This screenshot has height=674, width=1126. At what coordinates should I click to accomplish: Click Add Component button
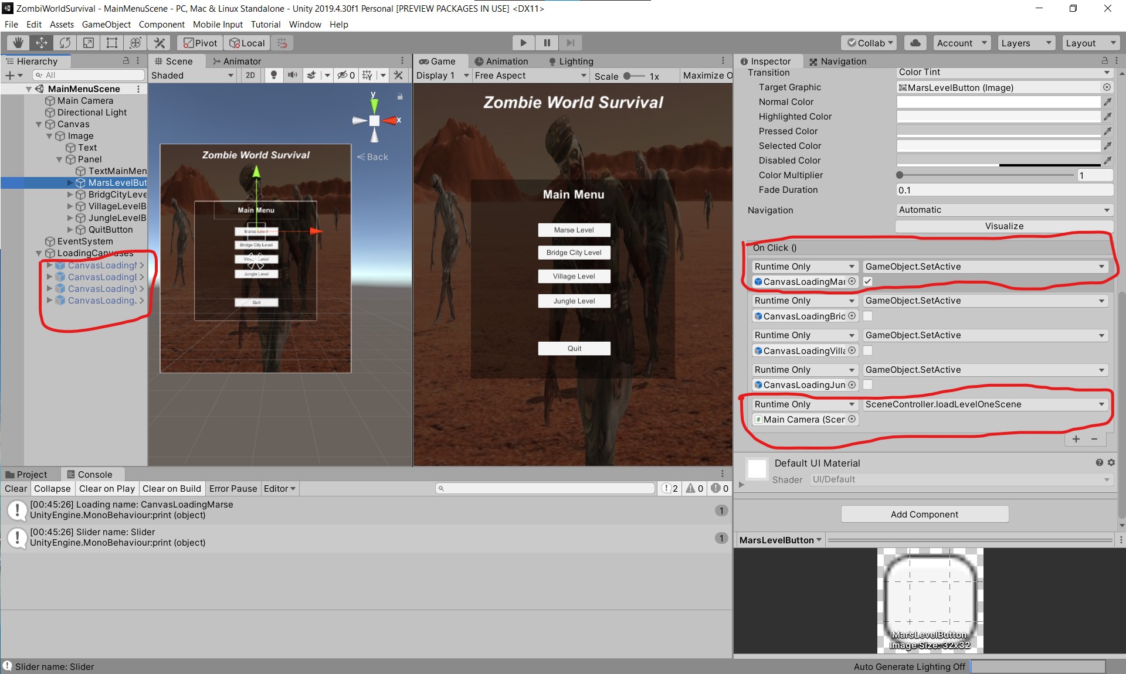(x=924, y=514)
